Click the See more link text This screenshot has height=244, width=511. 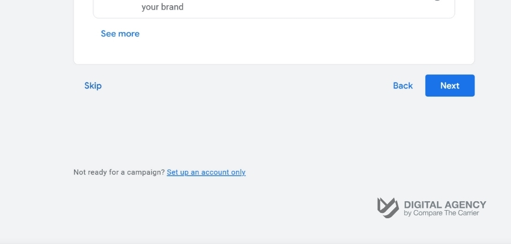tap(120, 34)
